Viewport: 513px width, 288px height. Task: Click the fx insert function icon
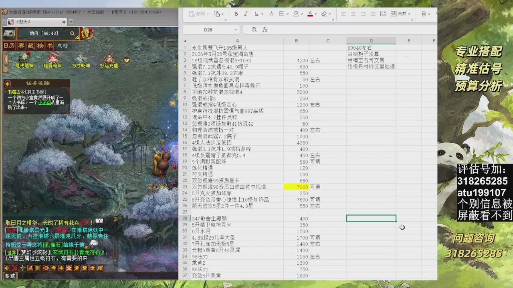pos(265,30)
